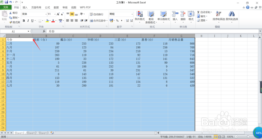
Task: Click increase decimal icon
Action: (x=127, y=21)
